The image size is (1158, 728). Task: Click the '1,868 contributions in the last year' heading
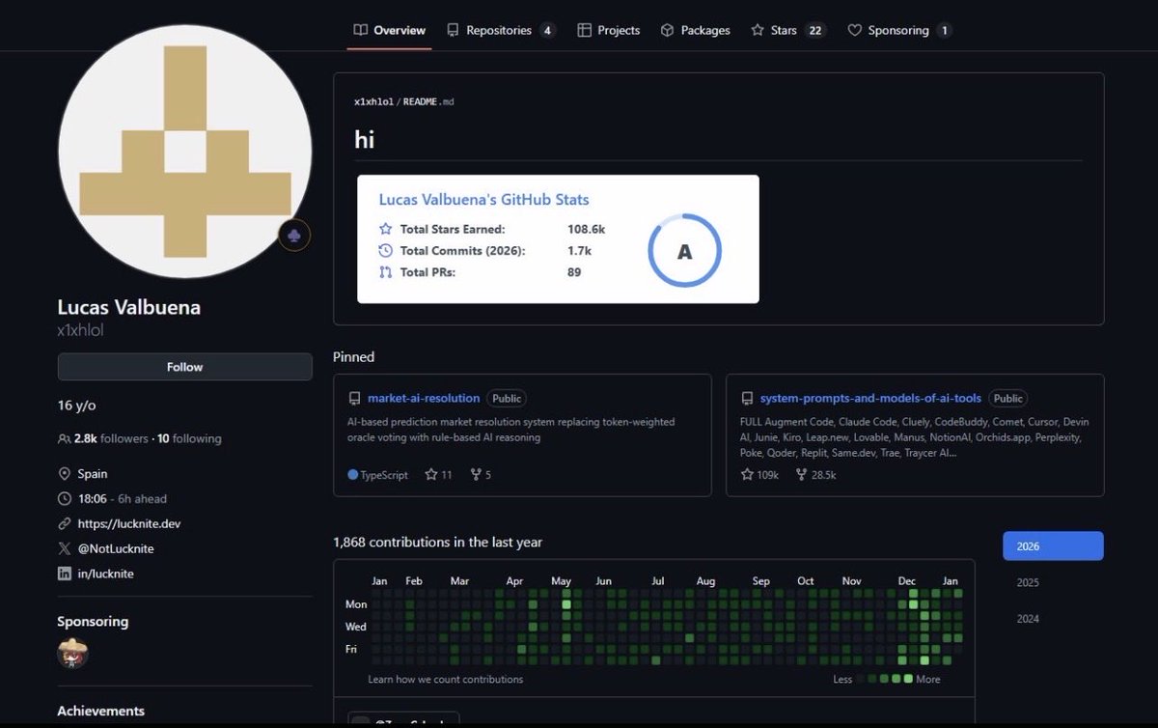[437, 543]
